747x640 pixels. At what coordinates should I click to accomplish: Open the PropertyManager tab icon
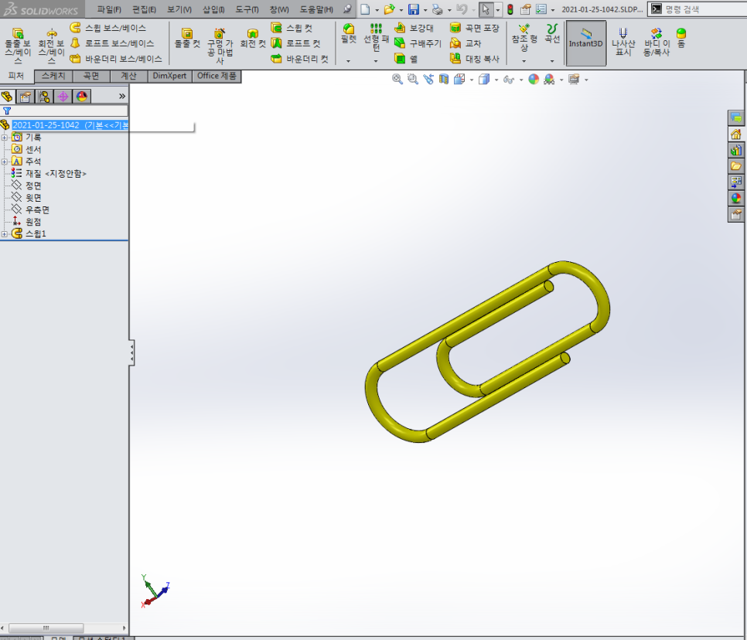click(x=26, y=97)
